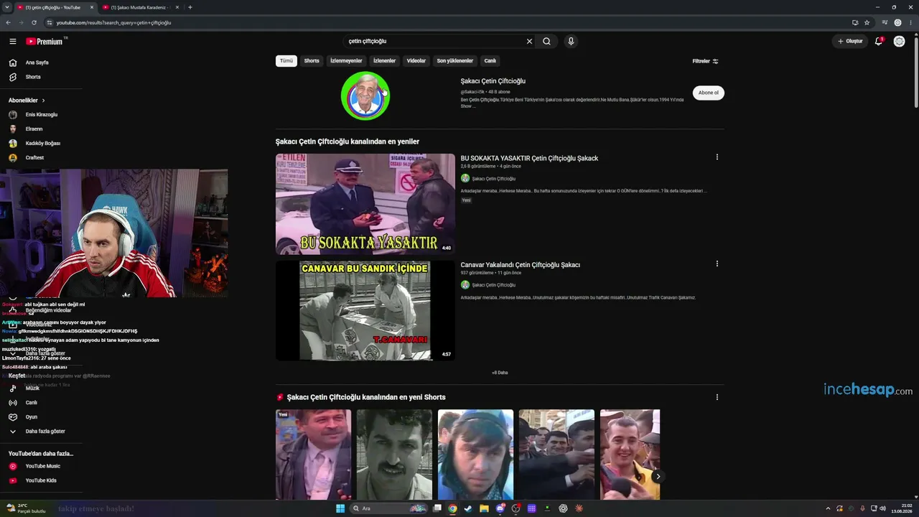This screenshot has height=517, width=919.
Task: Open a new browser tab
Action: (x=190, y=7)
